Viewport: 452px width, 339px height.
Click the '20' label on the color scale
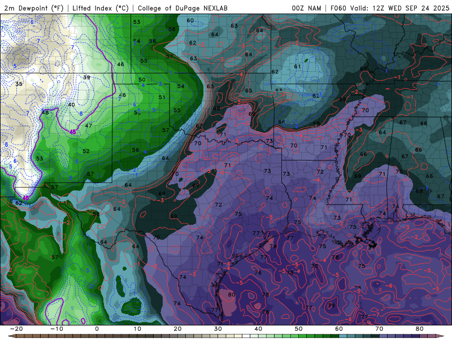177,329
